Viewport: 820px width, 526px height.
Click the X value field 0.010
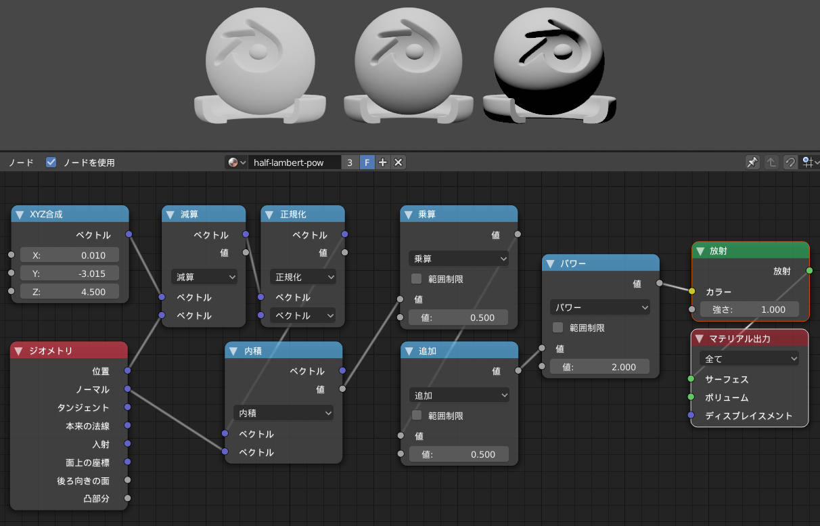click(69, 255)
